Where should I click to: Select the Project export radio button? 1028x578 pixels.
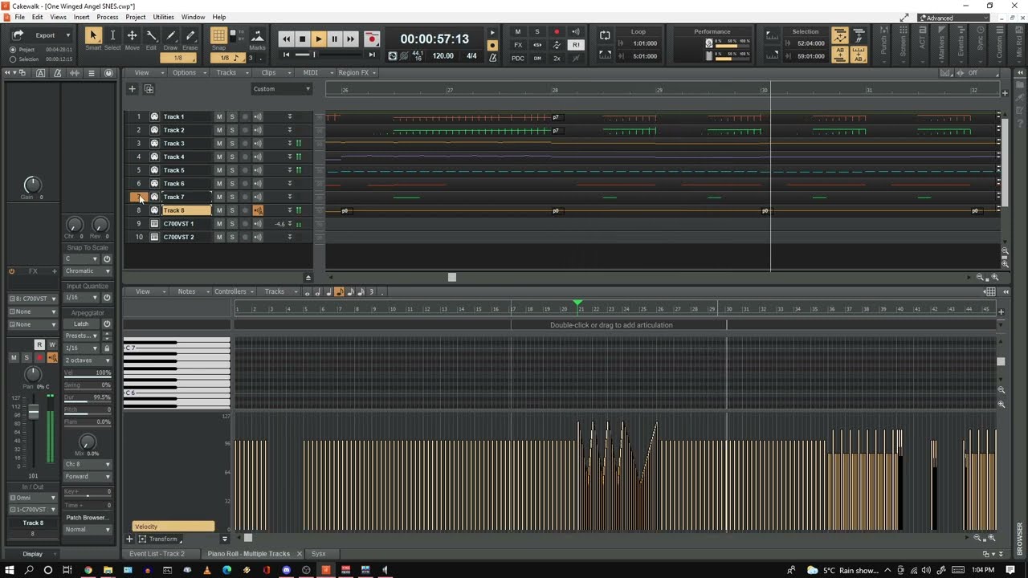tap(13, 50)
